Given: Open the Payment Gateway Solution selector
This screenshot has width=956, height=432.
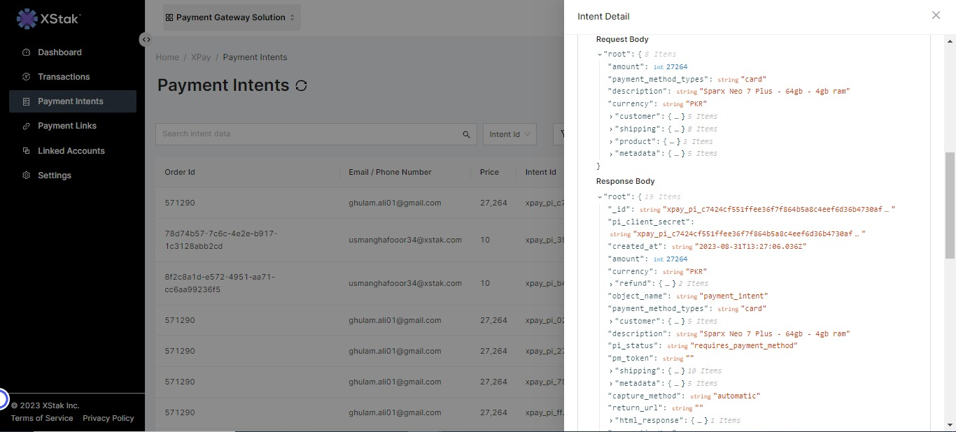Looking at the screenshot, I should pos(232,17).
